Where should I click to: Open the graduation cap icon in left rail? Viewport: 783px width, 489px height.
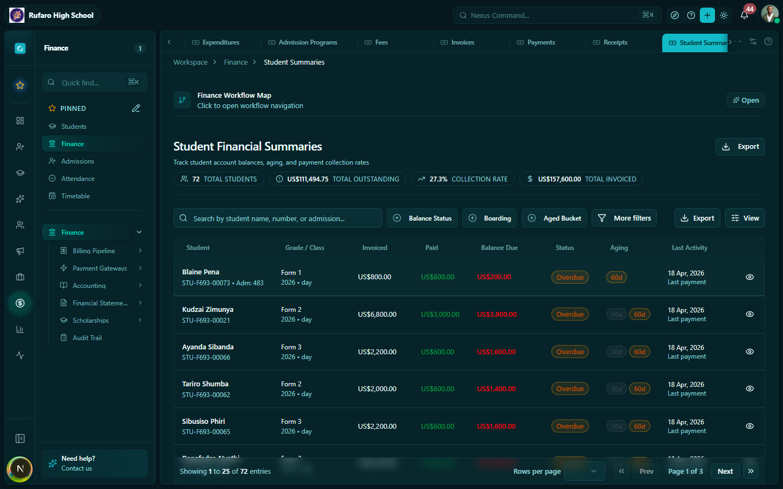point(20,173)
